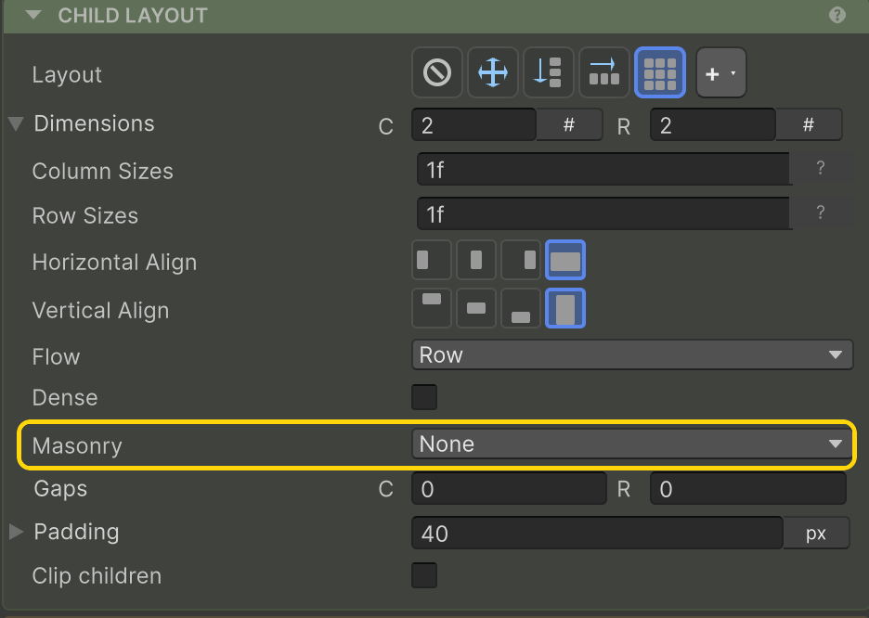The image size is (869, 618).
Task: Collapse the Child Layout section
Action: click(33, 15)
